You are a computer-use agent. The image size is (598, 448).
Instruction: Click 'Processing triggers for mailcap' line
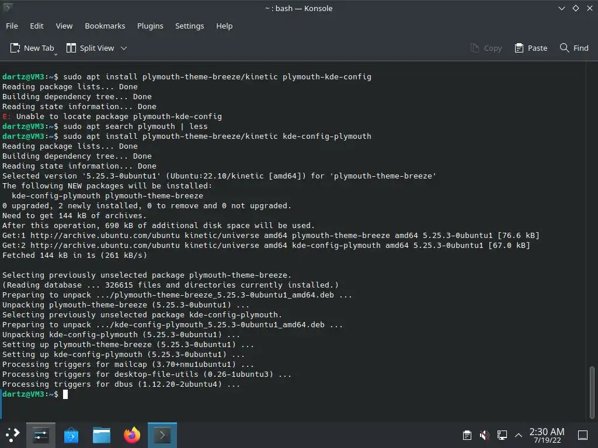128,365
